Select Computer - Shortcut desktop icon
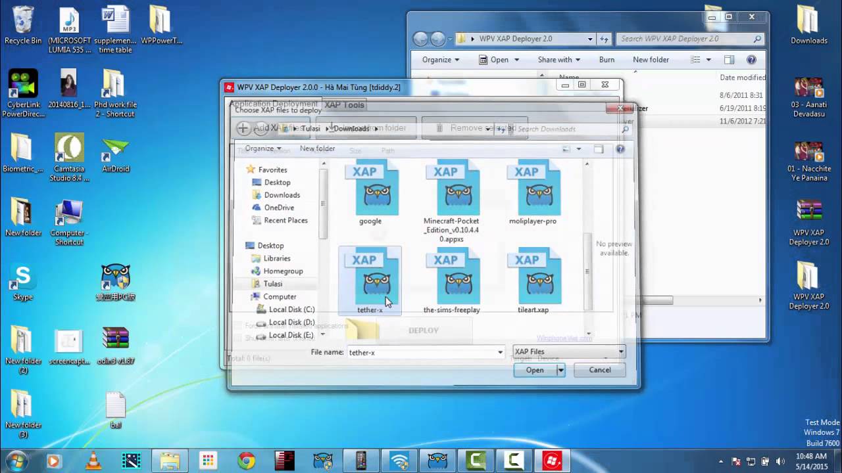The width and height of the screenshot is (842, 473). 69,222
